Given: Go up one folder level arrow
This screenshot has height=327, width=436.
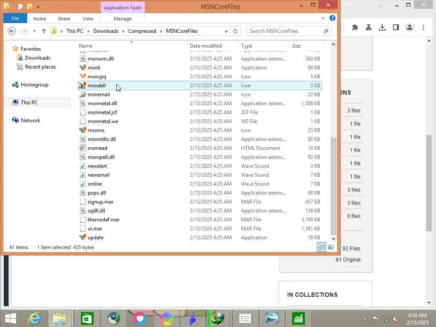Looking at the screenshot, I should (x=44, y=31).
